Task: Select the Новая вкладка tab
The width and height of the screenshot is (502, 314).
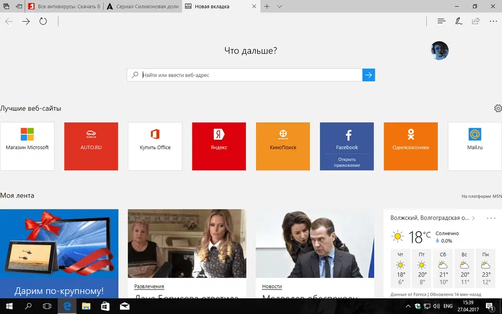Action: click(211, 7)
